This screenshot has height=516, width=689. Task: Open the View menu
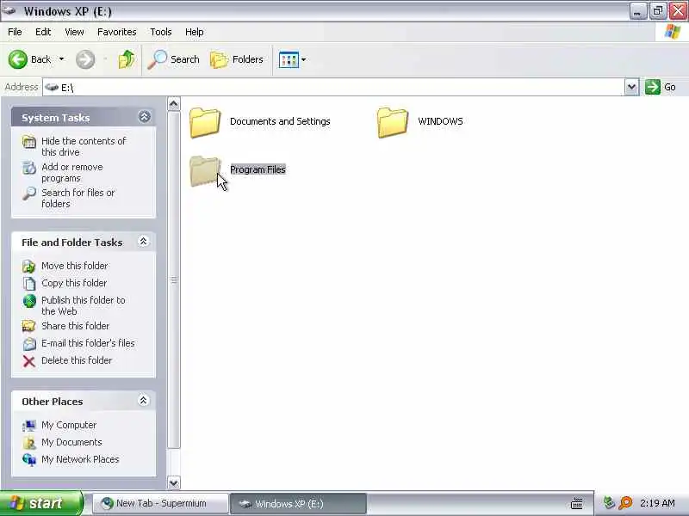74,32
